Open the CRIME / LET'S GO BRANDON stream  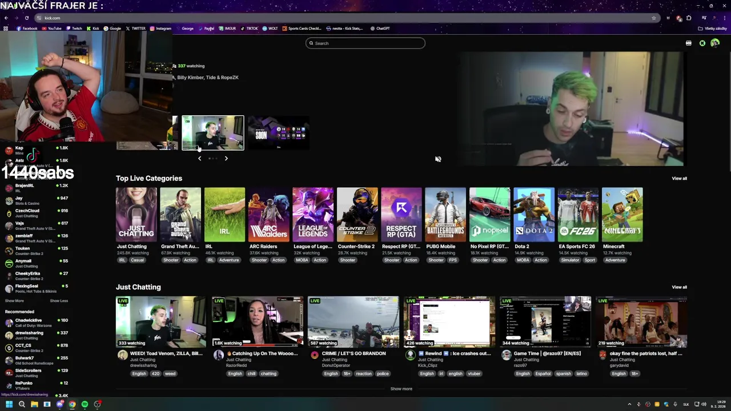click(354, 322)
